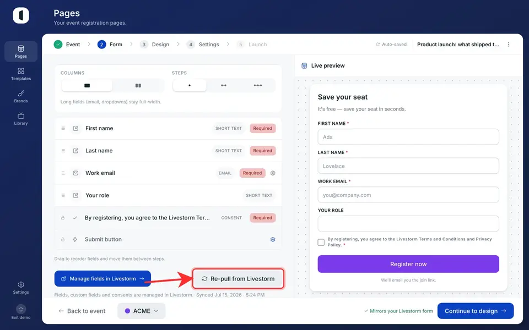Click the checkmark icon on consent row
The image size is (529, 330).
(x=75, y=218)
